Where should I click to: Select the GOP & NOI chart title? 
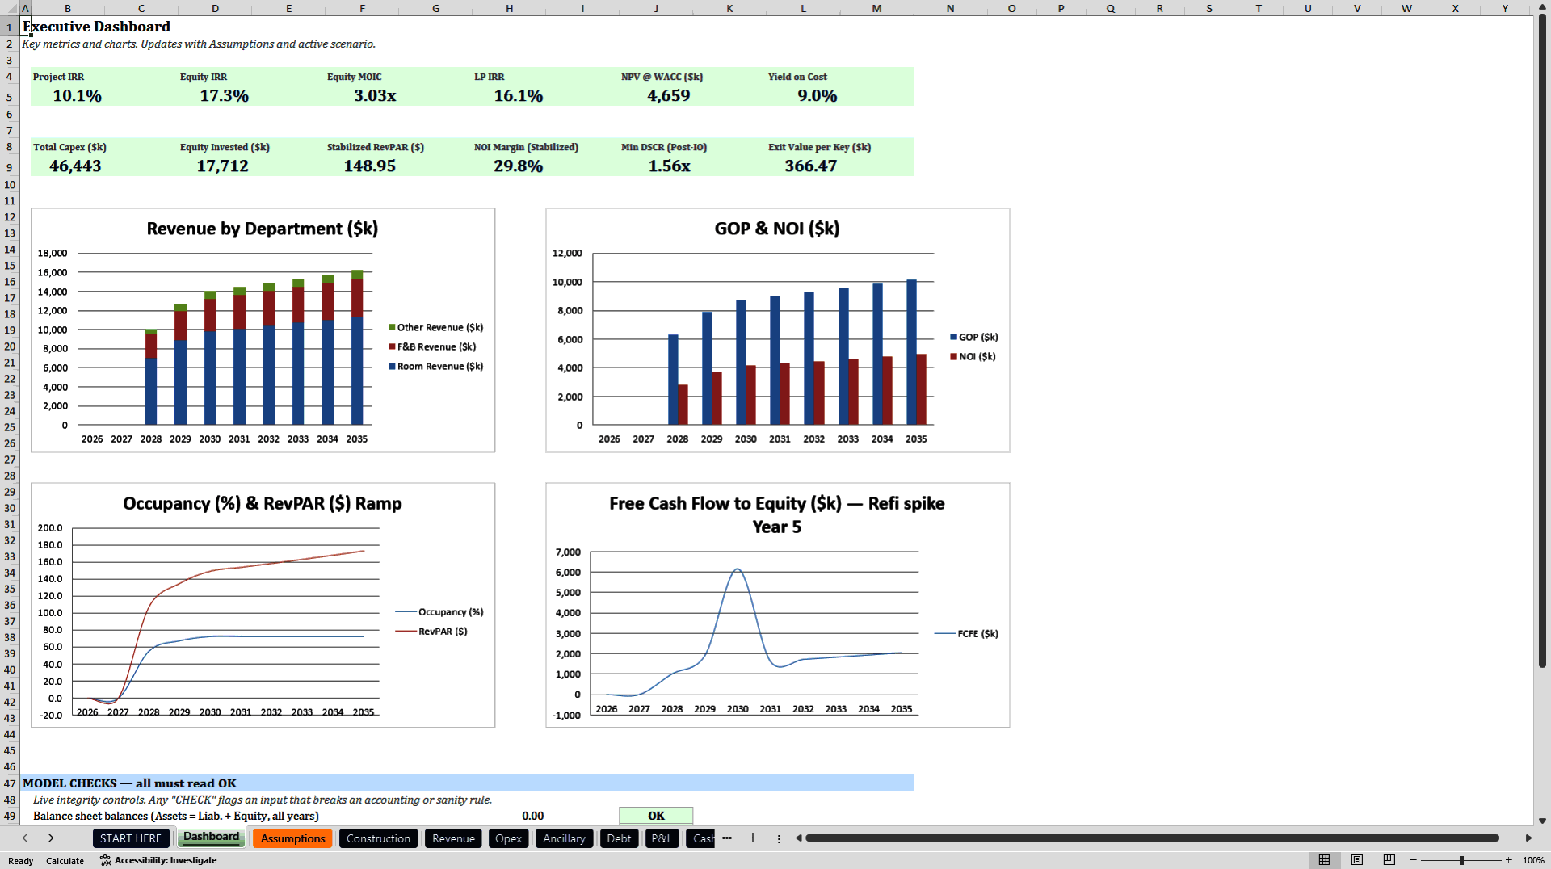pyautogui.click(x=777, y=229)
